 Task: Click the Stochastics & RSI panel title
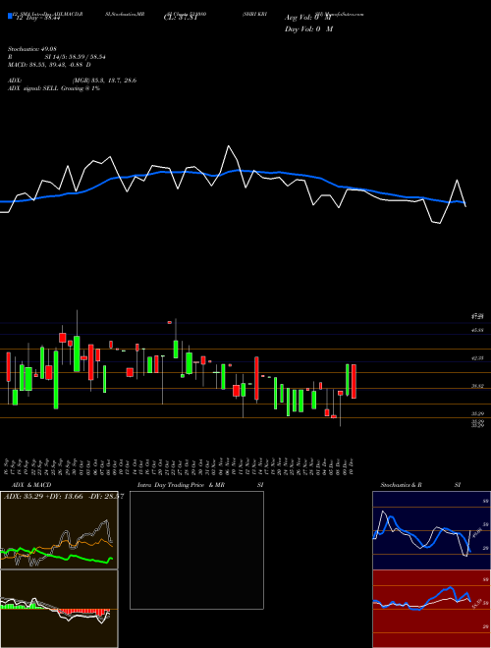(420, 485)
